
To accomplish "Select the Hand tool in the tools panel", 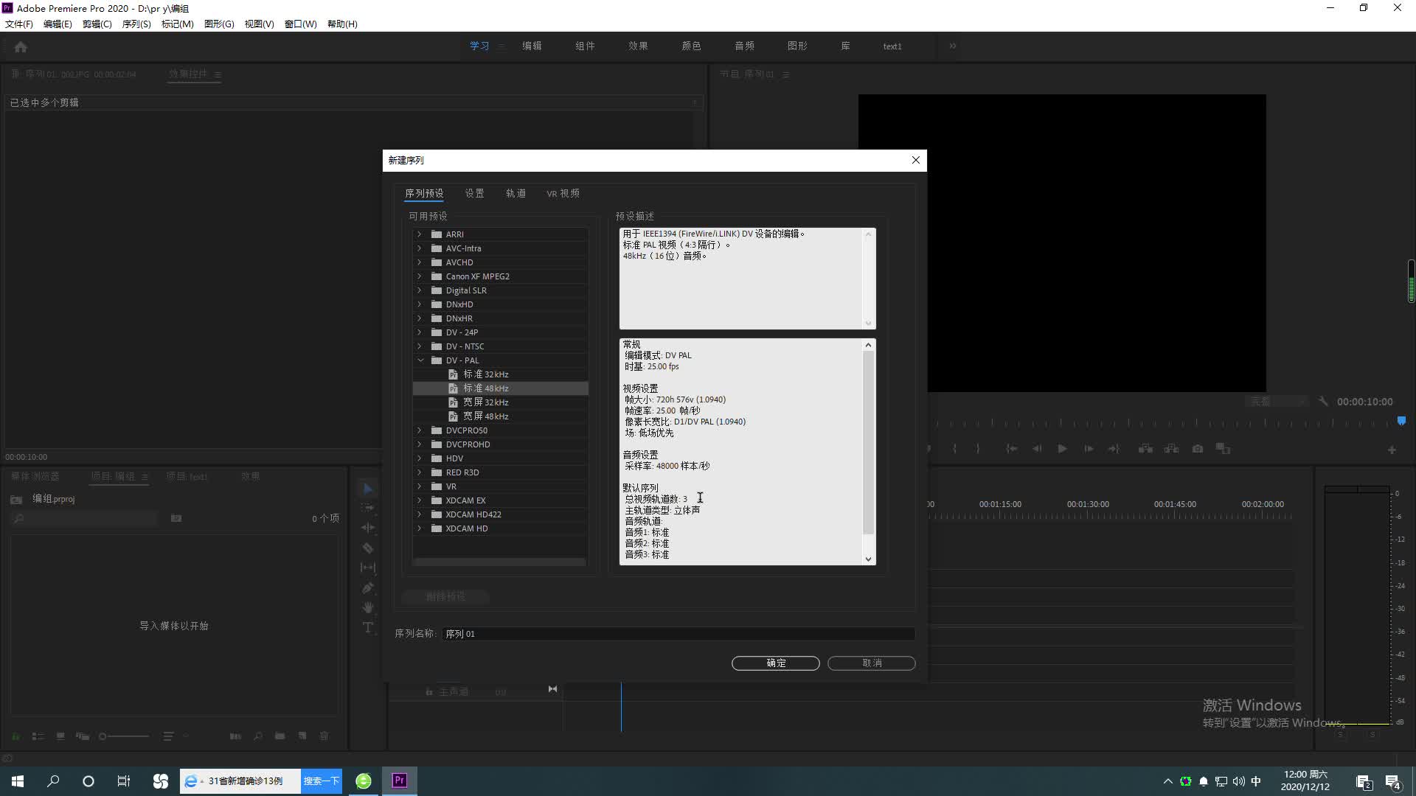I will pyautogui.click(x=368, y=607).
